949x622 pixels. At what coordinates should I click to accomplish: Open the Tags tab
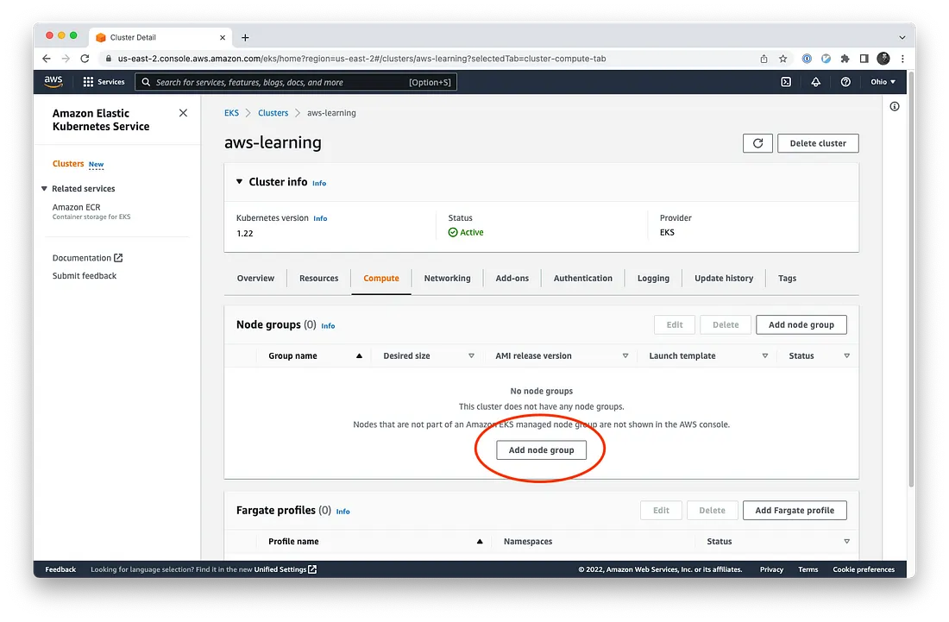787,279
